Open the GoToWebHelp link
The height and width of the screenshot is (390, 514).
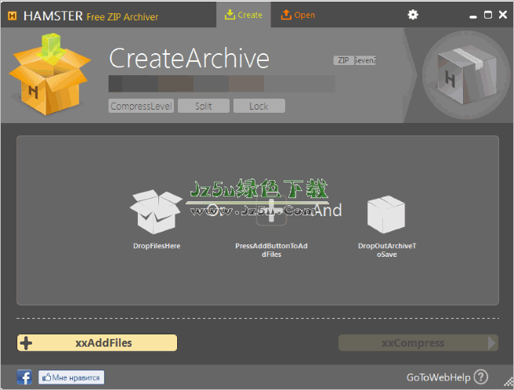(438, 377)
